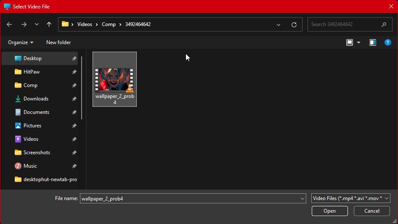Click the Forward navigation arrow
The width and height of the screenshot is (398, 224).
click(x=24, y=24)
